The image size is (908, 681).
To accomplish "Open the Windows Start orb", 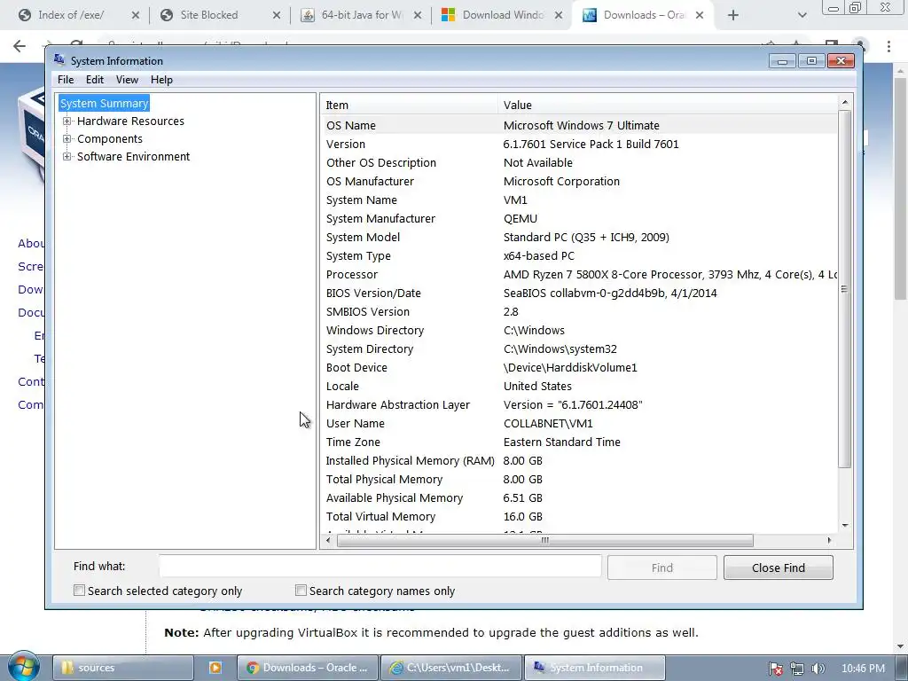I will pyautogui.click(x=24, y=667).
